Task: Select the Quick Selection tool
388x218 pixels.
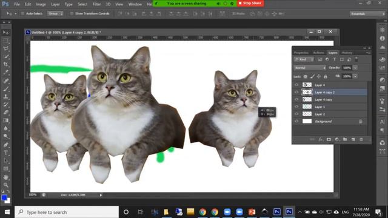Action: point(5,56)
